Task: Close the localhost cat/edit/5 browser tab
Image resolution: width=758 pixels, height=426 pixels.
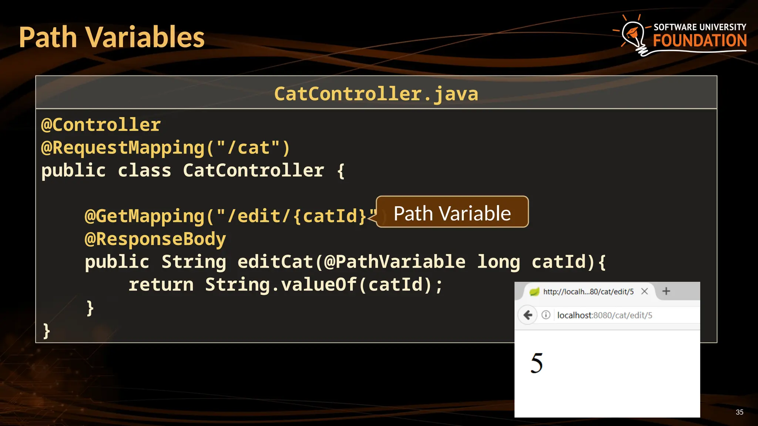Action: 644,291
